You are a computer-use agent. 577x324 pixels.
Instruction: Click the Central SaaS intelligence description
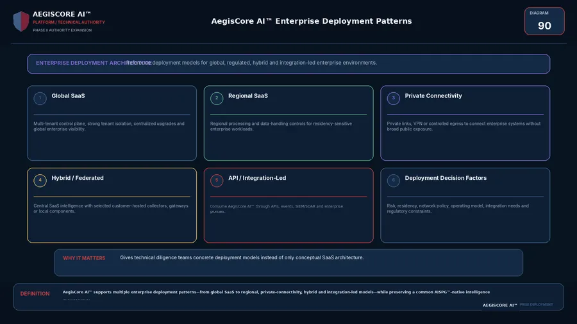[111, 208]
